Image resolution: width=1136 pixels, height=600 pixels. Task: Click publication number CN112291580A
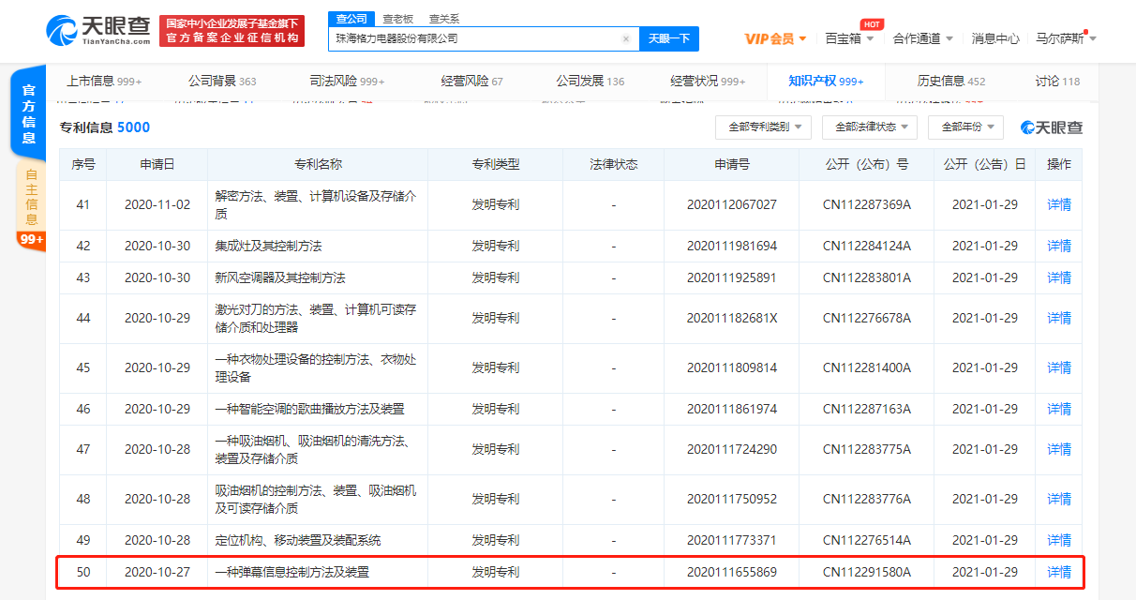point(867,572)
